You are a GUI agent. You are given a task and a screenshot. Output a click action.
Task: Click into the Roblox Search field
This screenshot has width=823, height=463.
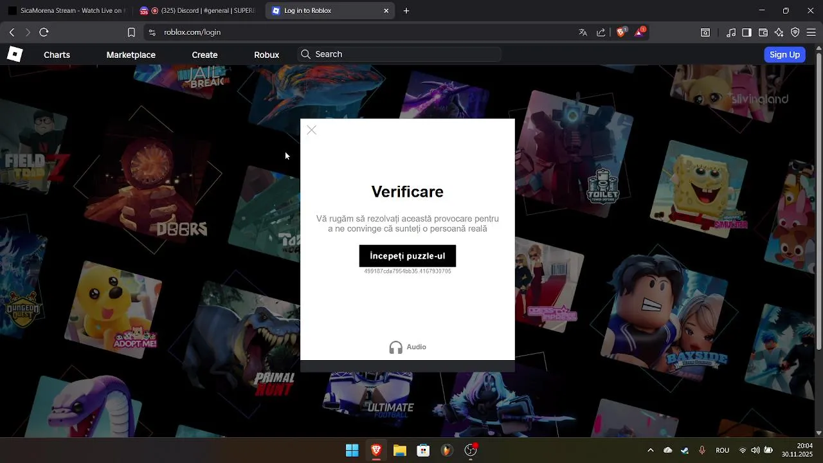tap(399, 55)
